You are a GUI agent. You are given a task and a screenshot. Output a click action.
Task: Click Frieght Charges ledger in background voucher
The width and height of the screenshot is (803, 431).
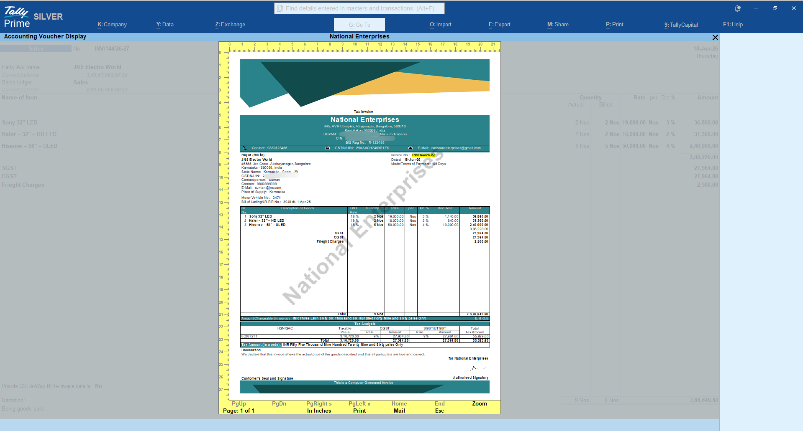point(23,185)
